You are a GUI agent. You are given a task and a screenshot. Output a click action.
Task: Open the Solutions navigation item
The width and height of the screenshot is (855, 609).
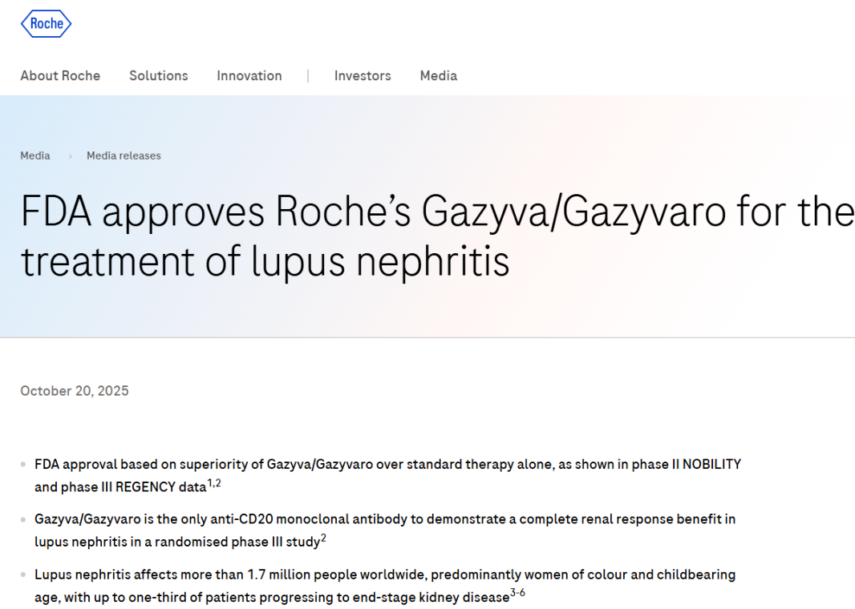coord(158,76)
